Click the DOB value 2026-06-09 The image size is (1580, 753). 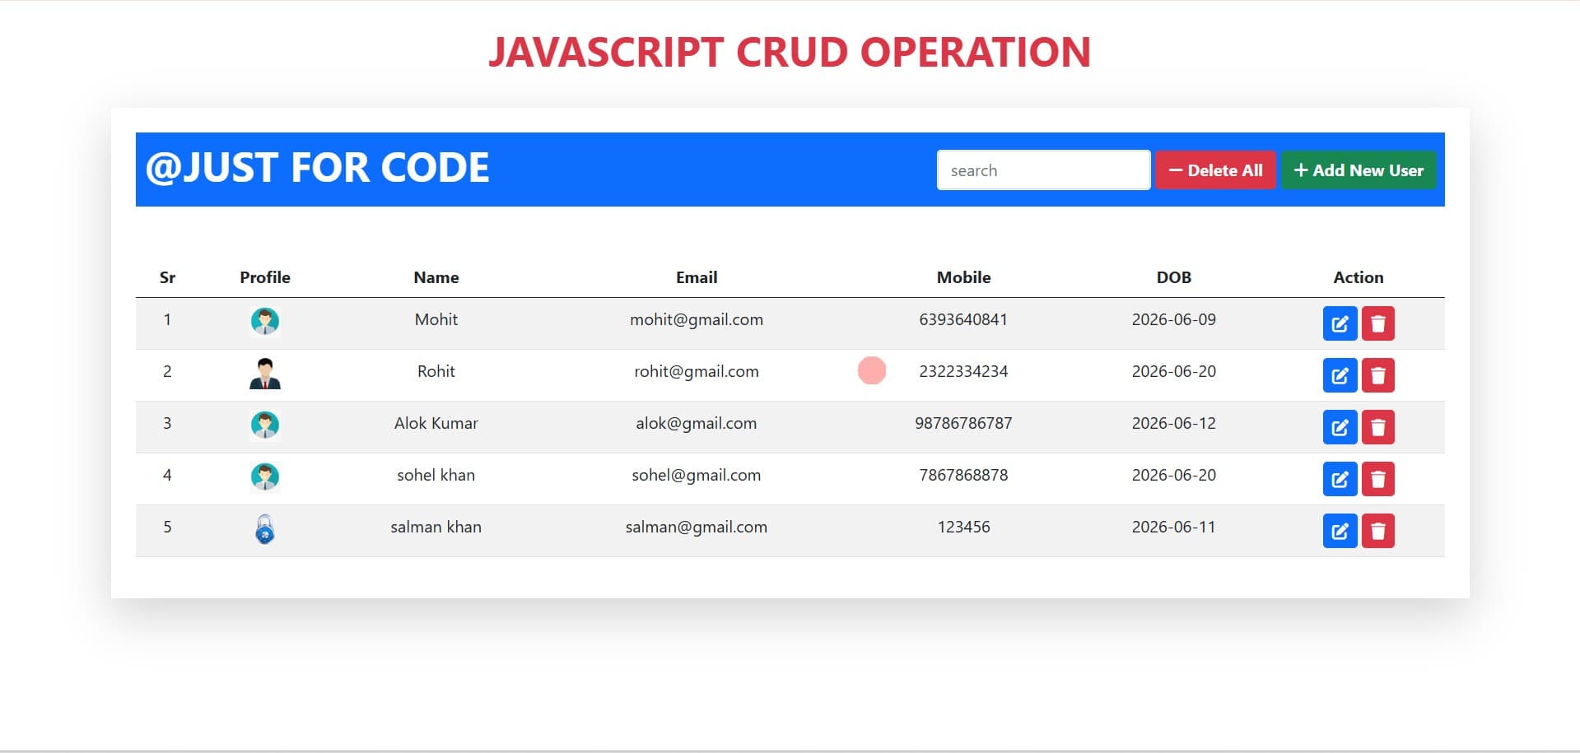point(1174,319)
